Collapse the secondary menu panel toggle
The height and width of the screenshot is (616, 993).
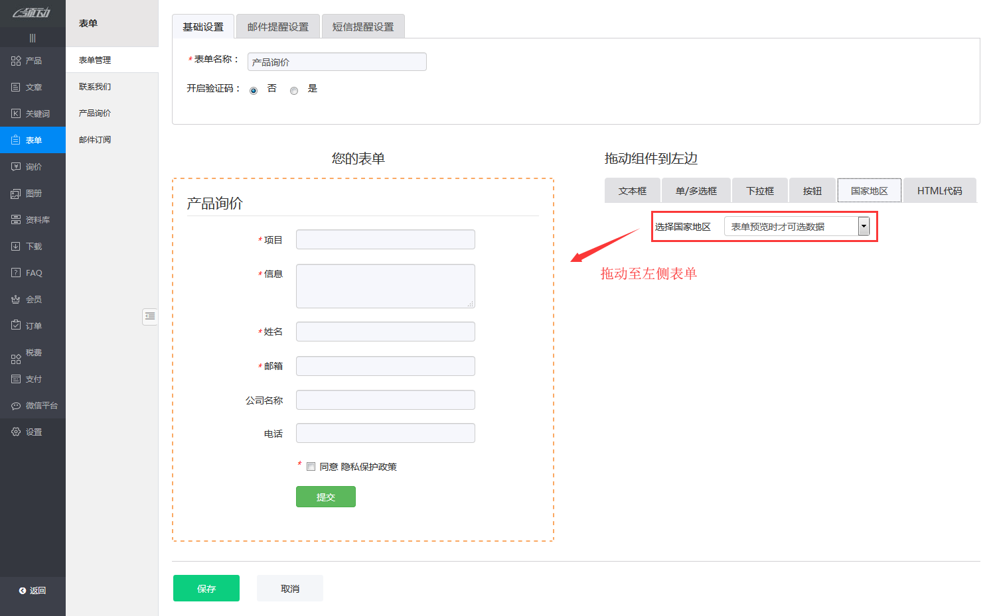150,316
